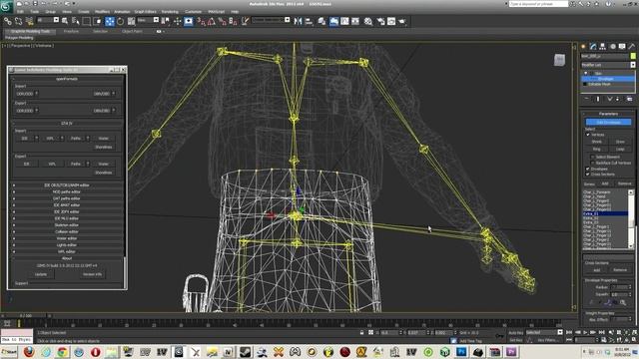Click the Shrink button in Select group
The image size is (639, 359).
(x=597, y=142)
